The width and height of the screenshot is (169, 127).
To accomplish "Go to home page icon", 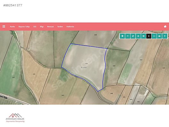I will (x=165, y=26).
